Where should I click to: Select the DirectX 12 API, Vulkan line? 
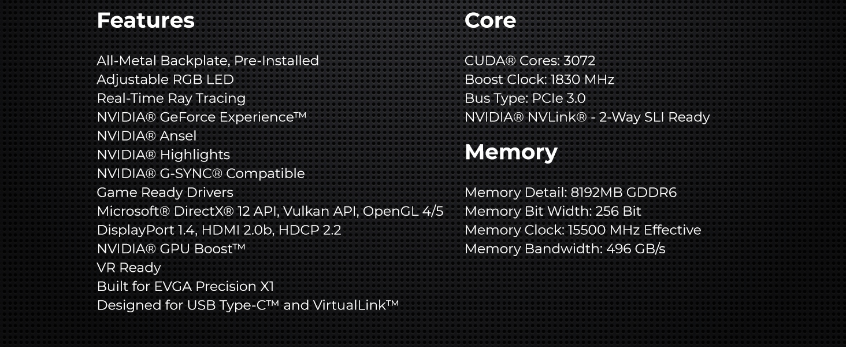[x=270, y=211]
